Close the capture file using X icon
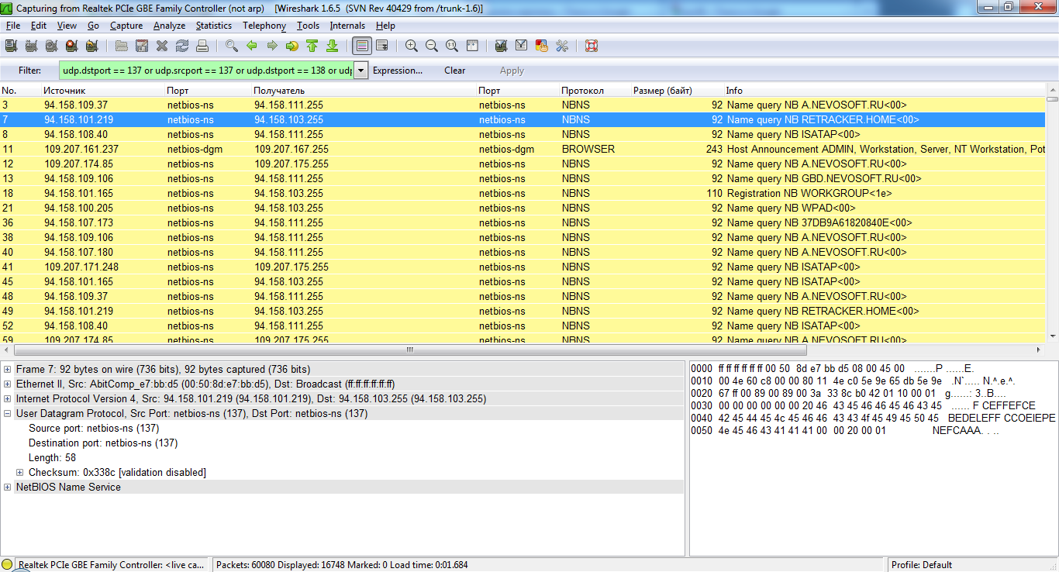 pyautogui.click(x=162, y=46)
